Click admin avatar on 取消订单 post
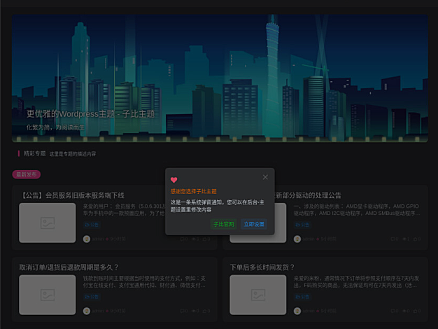Viewport: 438px width, 329px height. (87, 311)
